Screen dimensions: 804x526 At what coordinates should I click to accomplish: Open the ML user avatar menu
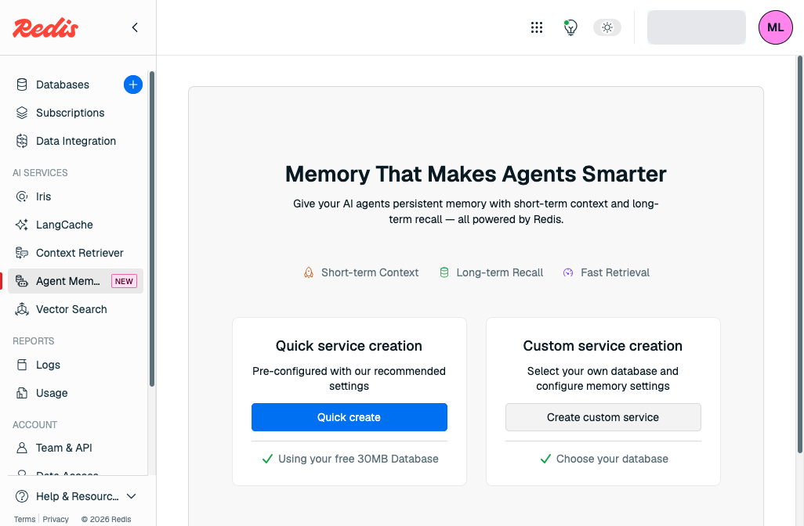tap(775, 27)
